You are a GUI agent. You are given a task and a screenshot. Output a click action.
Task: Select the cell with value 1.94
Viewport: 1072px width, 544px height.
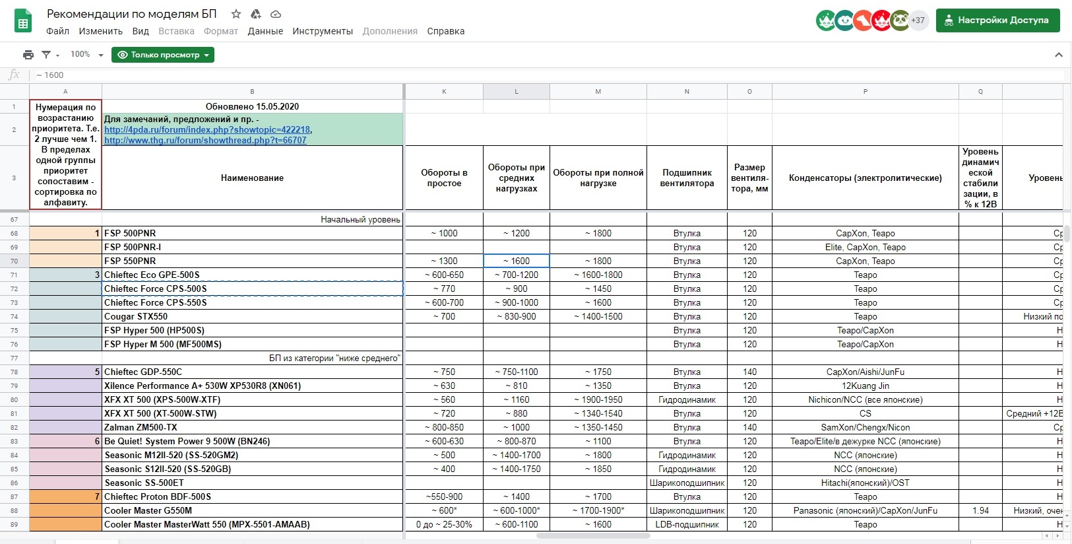coord(980,510)
